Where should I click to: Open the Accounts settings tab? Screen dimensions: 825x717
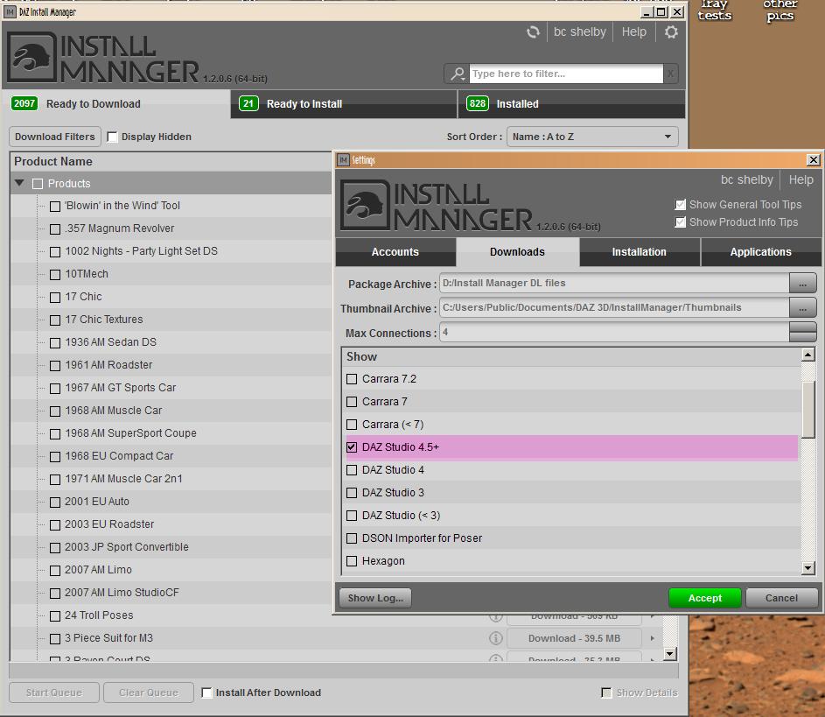[x=395, y=252]
